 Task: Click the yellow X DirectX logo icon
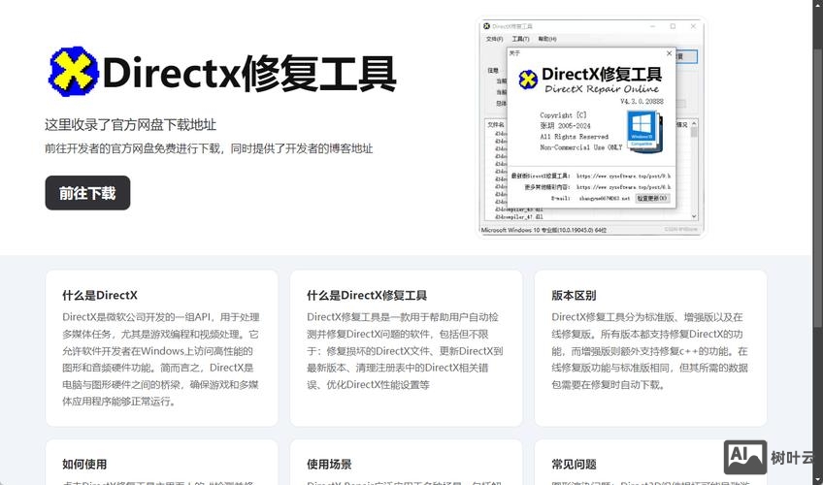tap(73, 72)
